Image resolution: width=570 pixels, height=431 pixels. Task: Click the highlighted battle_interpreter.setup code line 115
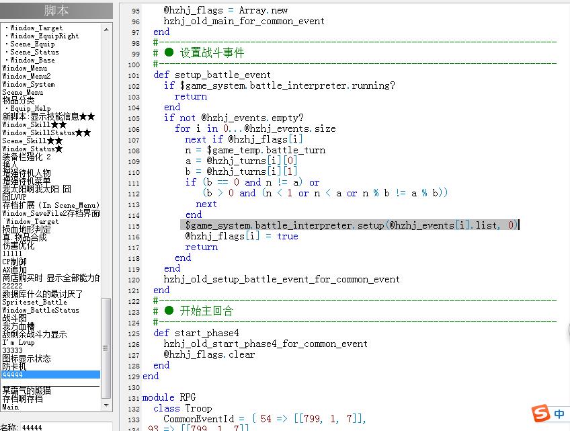[x=350, y=225]
